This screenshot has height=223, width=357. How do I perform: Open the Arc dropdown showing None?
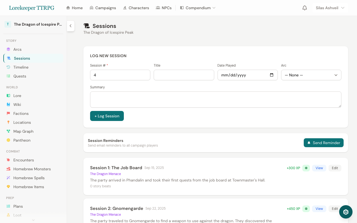(x=311, y=75)
